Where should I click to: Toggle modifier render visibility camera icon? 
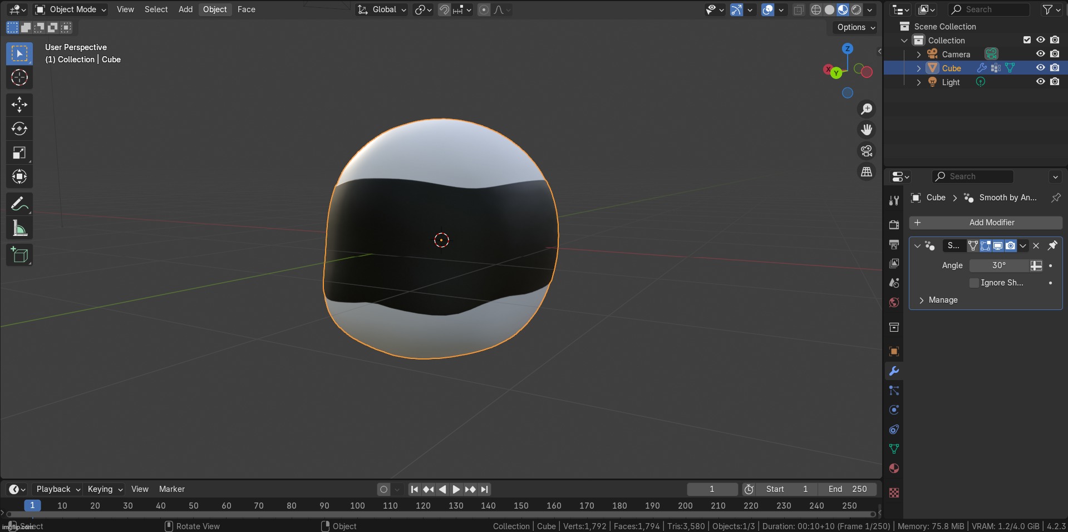1010,245
